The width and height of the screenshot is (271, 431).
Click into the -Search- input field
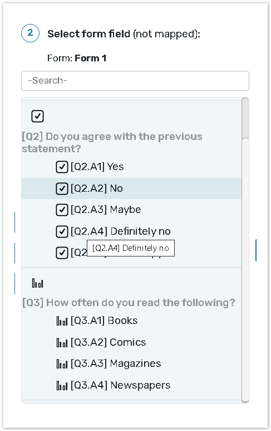(135, 81)
